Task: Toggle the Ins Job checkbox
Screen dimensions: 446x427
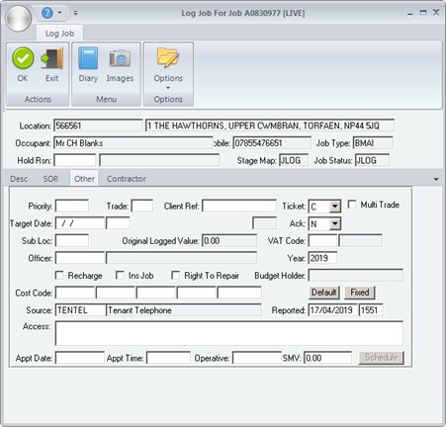Action: click(x=120, y=275)
